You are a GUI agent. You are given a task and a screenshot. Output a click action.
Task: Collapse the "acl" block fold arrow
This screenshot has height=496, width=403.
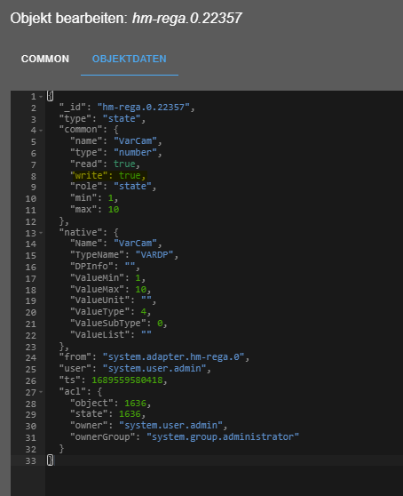[41, 392]
